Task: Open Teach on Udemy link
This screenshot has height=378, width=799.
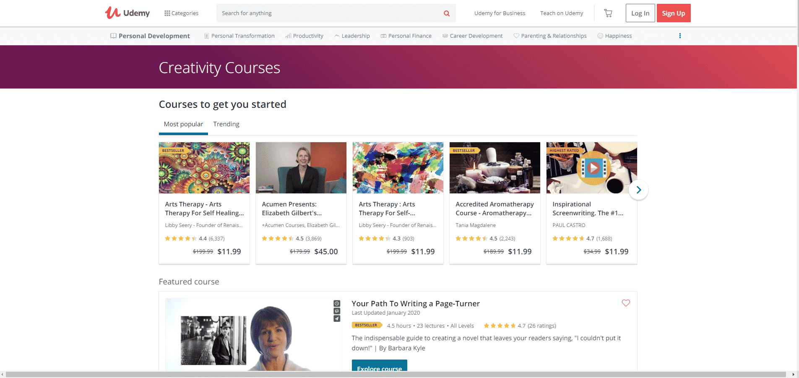Action: 562,13
